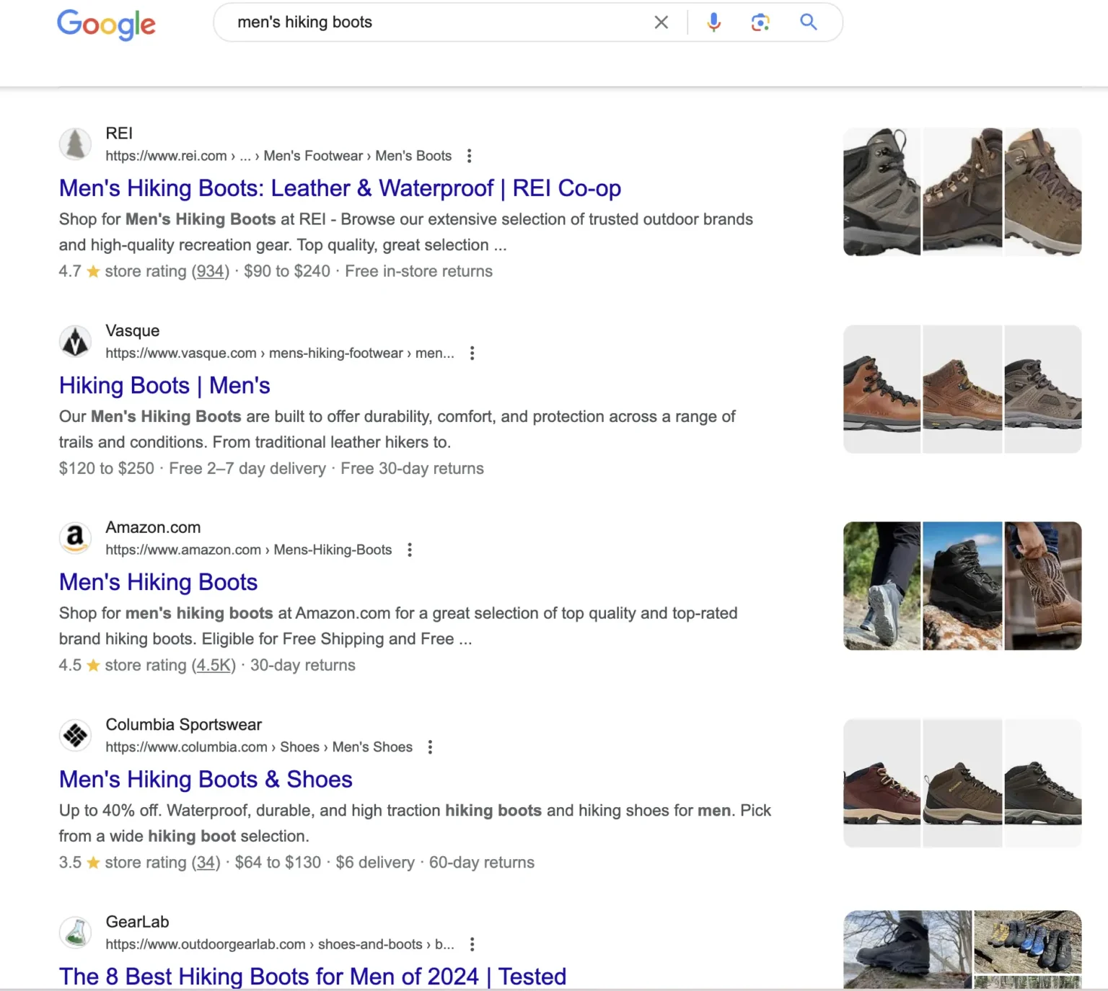This screenshot has width=1108, height=991.
Task: Open three-dot menu for REI result
Action: tap(469, 155)
